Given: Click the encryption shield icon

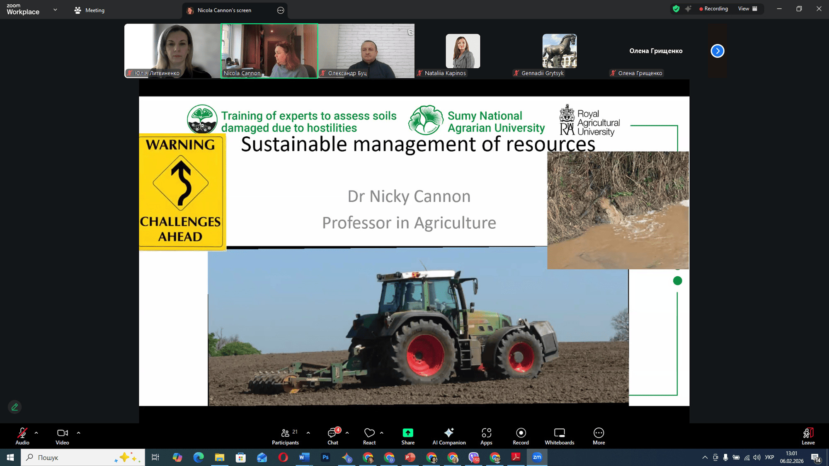Looking at the screenshot, I should (x=676, y=9).
